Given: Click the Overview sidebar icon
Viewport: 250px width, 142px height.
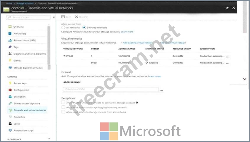Looking at the screenshot, I should tap(10, 27).
